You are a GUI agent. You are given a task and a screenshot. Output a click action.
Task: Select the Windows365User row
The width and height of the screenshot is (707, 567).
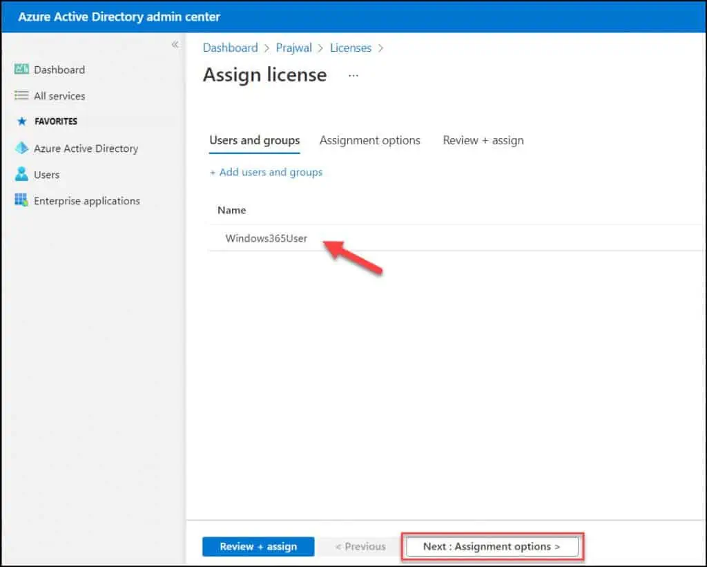(x=457, y=238)
